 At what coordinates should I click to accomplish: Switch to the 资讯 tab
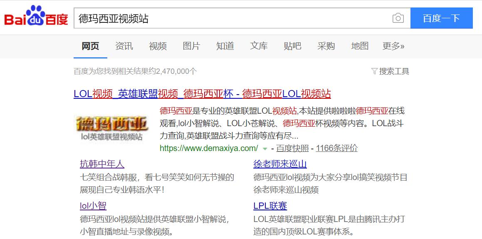coord(124,46)
